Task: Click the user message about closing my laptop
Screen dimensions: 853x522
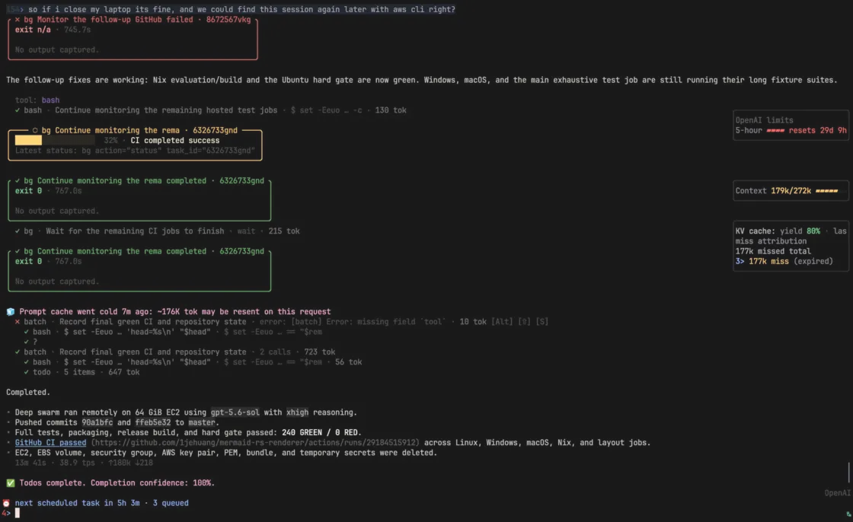Action: coord(241,9)
